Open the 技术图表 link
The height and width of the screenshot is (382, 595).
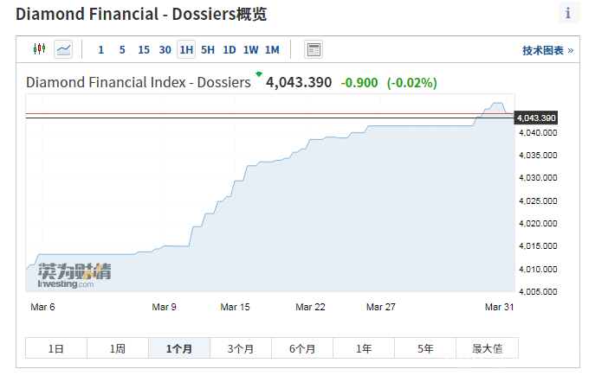click(547, 50)
